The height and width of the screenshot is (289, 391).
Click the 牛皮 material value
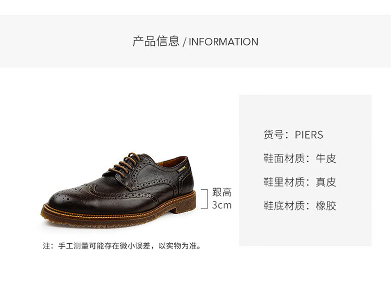tap(326, 159)
